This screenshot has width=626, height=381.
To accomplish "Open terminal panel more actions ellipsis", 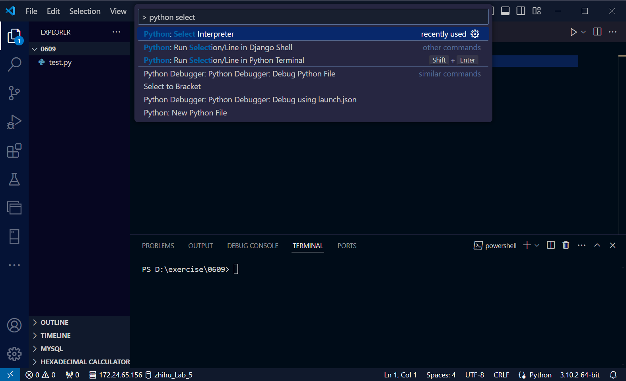I will [581, 245].
